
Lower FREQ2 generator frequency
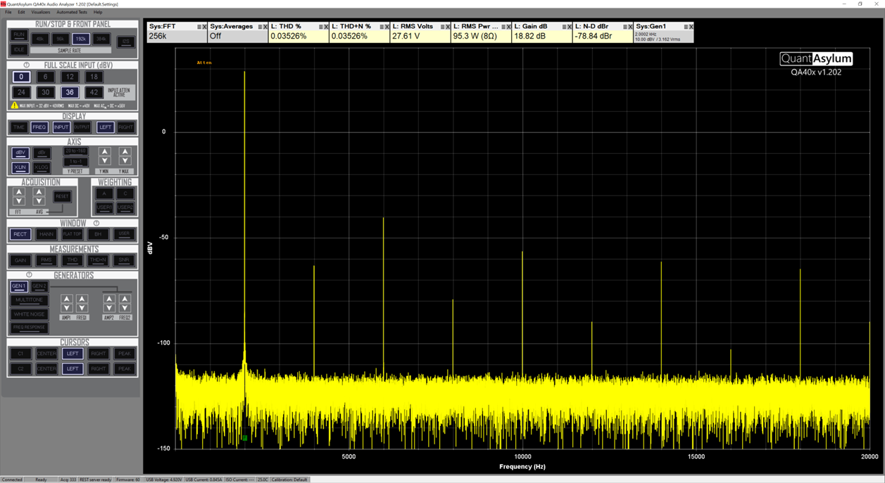125,308
